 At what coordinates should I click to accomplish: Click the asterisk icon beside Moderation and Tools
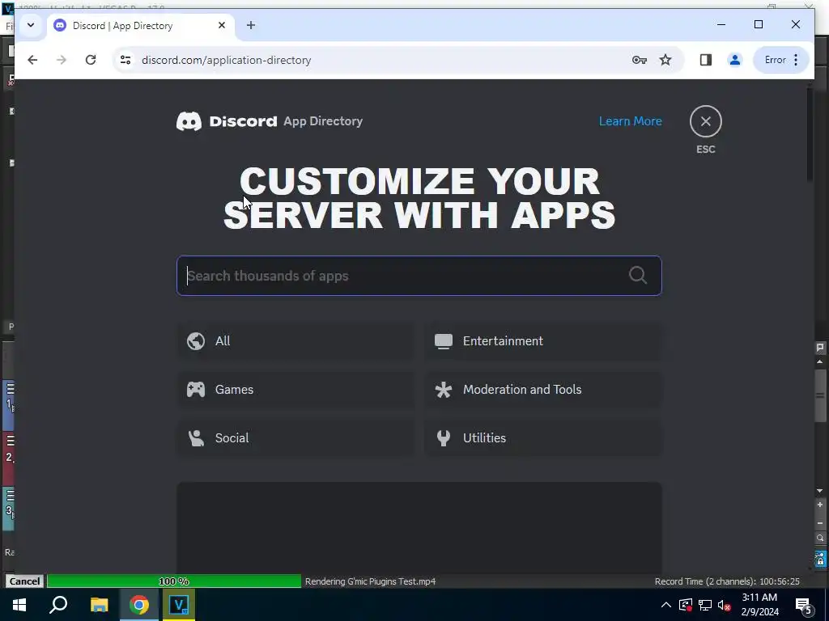(x=444, y=390)
